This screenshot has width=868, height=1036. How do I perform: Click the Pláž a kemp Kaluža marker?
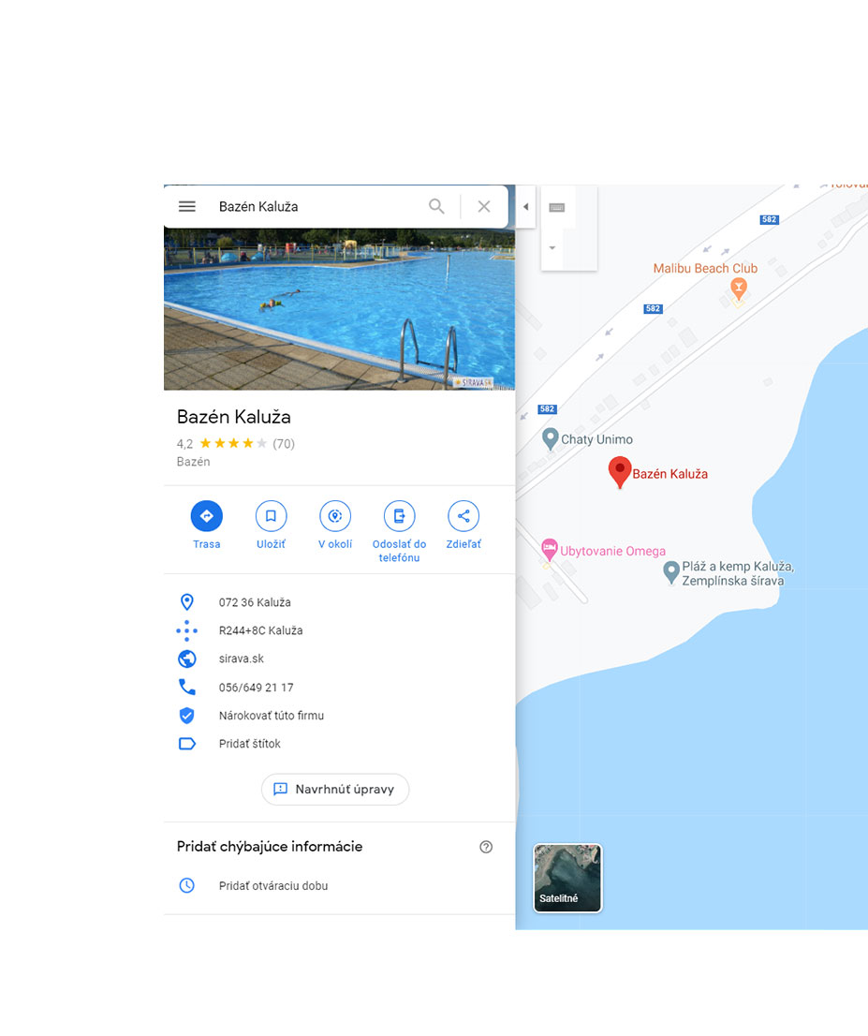click(671, 573)
